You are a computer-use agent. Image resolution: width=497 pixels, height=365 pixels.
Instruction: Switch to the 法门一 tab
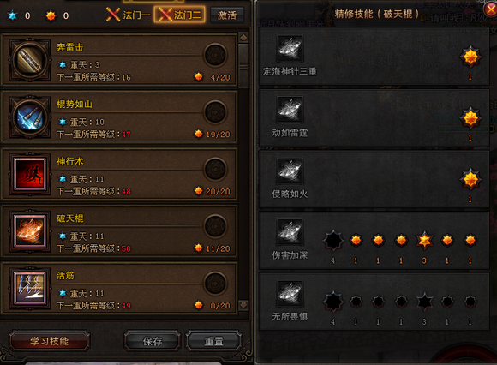point(128,15)
